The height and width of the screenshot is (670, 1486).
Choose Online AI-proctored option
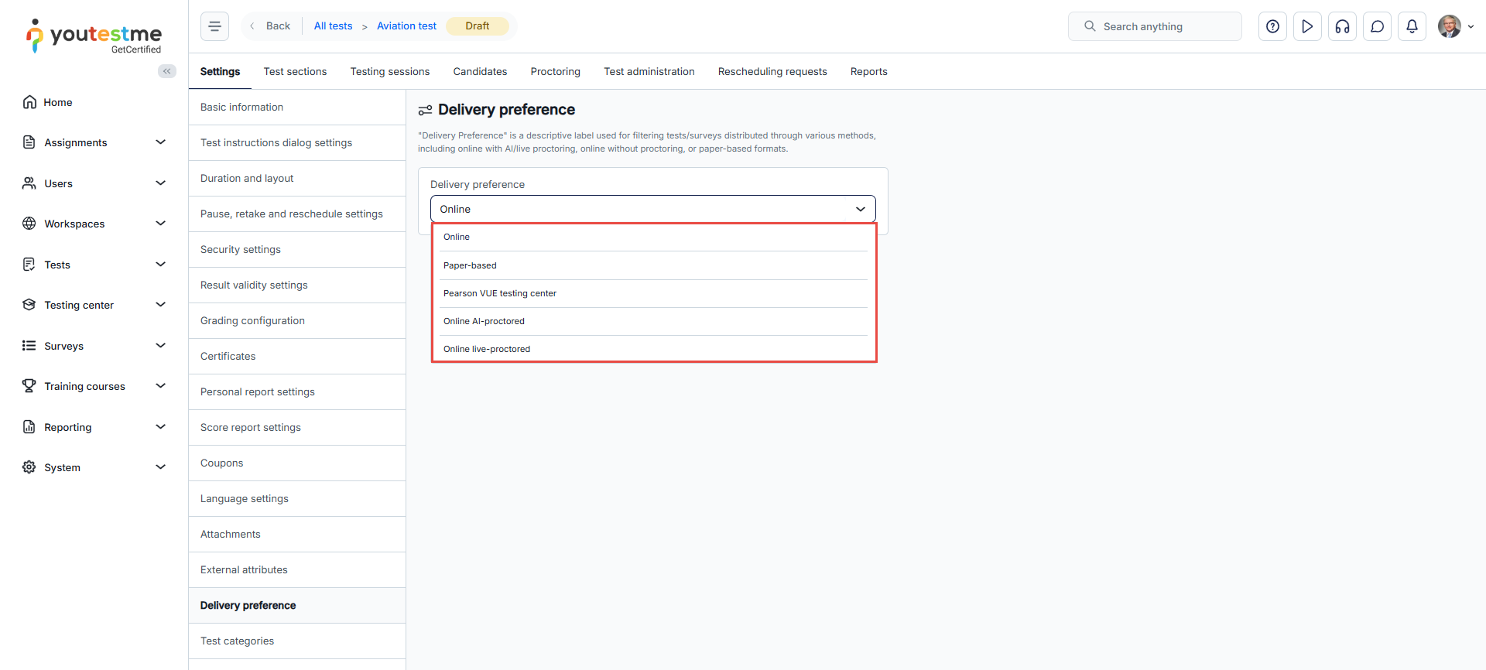pos(654,321)
